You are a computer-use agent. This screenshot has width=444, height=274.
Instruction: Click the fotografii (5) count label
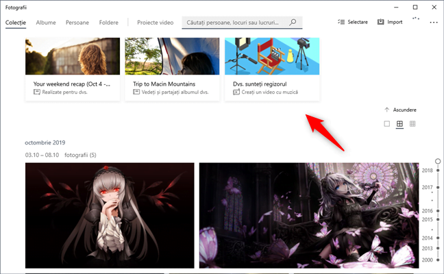[80, 155]
